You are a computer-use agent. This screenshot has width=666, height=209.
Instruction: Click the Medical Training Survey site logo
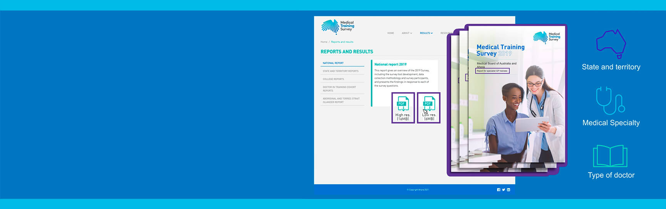click(x=337, y=27)
